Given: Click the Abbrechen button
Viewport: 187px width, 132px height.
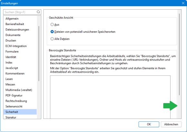Looking at the screenshot, I should point(171,124).
